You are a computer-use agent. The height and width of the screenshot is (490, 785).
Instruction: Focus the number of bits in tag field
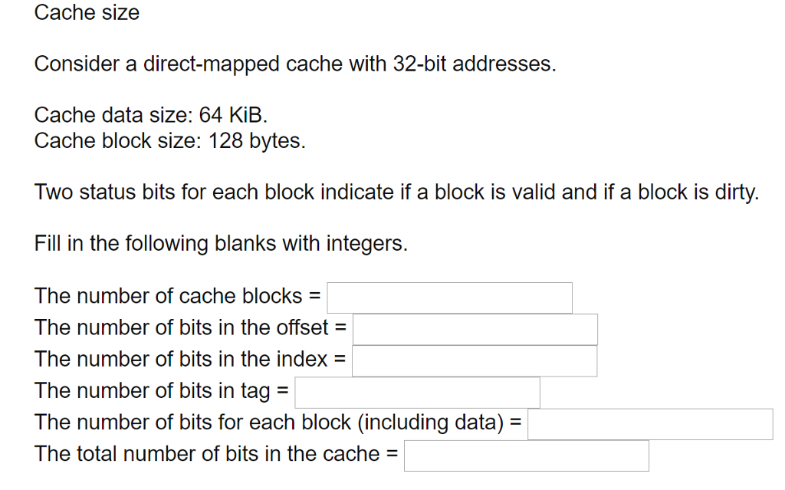coord(418,392)
